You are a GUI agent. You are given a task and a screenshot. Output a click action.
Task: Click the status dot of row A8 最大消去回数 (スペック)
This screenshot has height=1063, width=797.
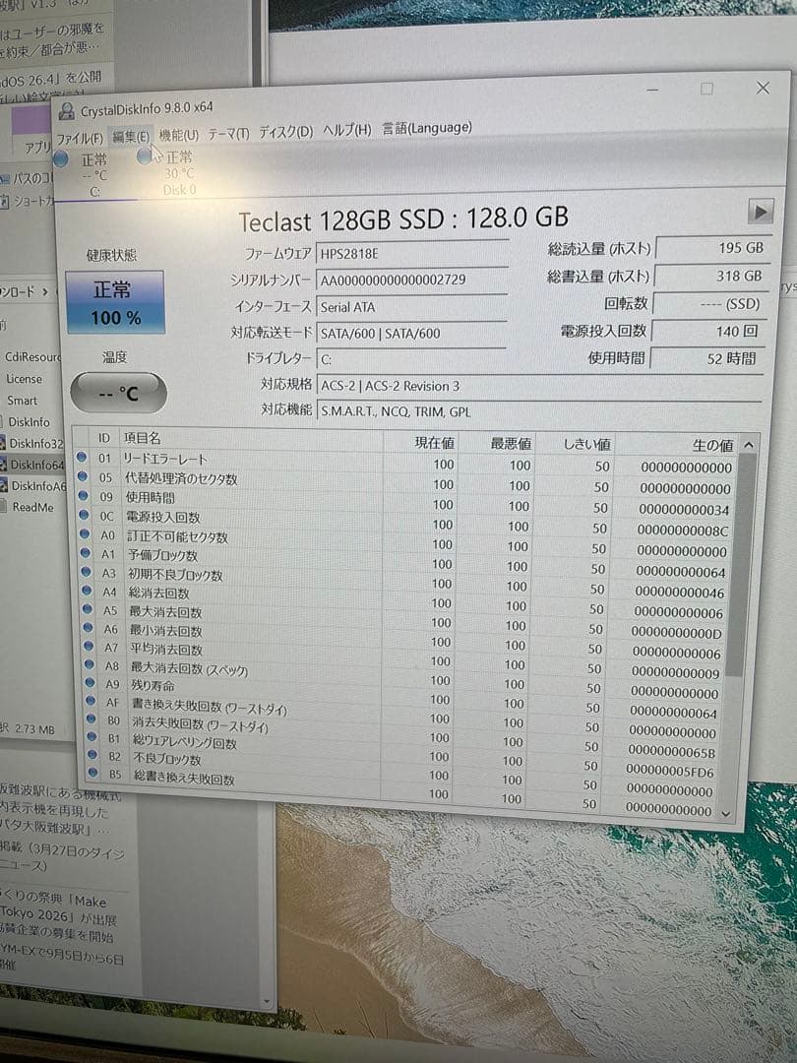(90, 664)
